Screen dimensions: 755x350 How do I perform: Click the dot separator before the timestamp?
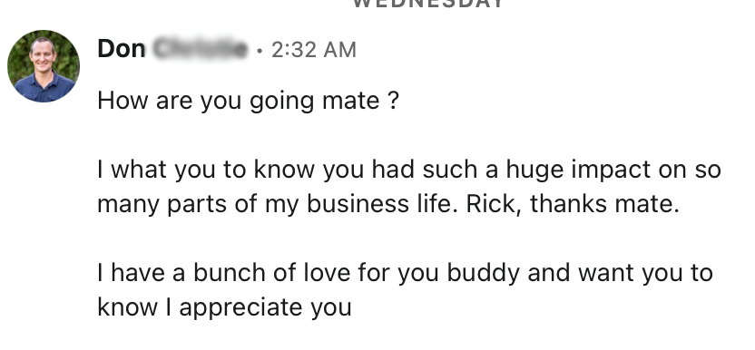[x=260, y=51]
